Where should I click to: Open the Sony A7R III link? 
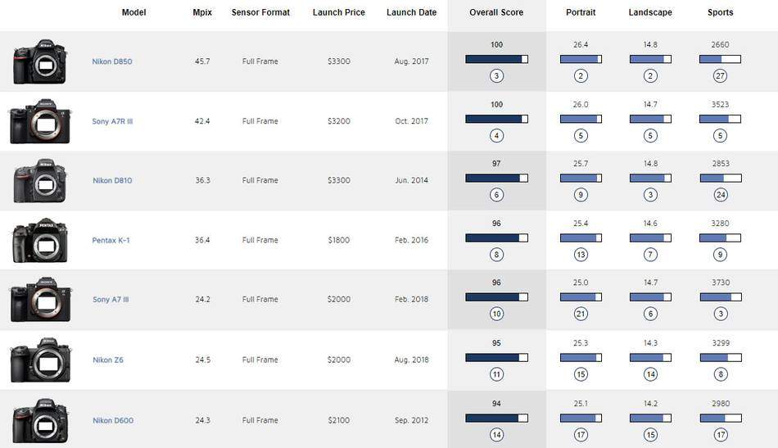pyautogui.click(x=112, y=121)
